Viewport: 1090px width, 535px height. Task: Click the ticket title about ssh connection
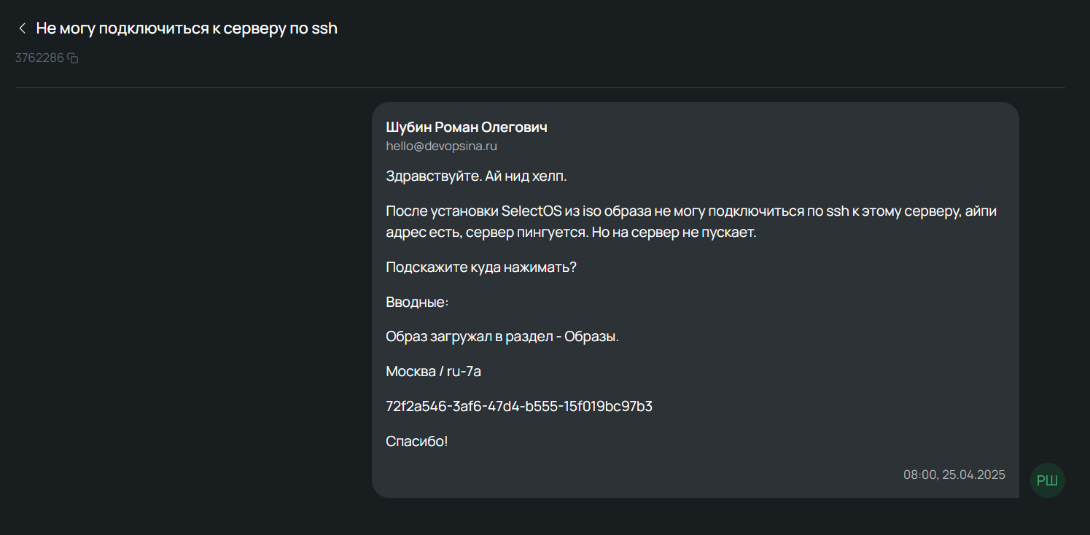(187, 28)
